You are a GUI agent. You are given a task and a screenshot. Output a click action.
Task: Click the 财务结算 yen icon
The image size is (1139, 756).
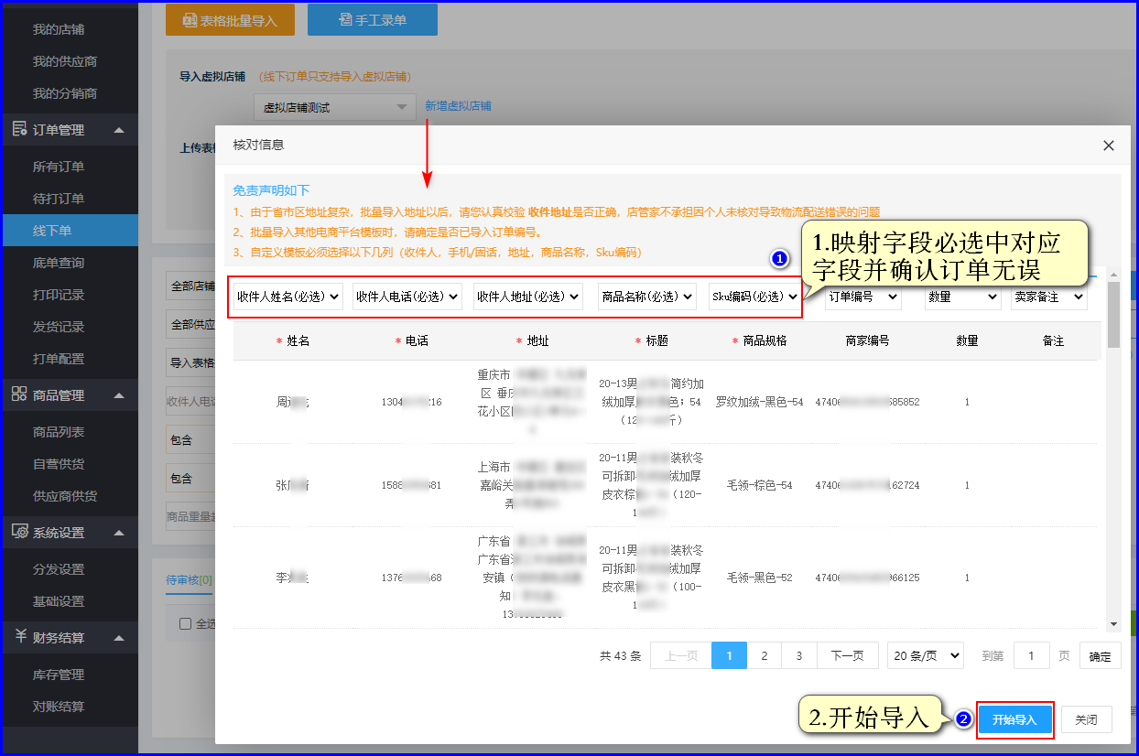click(19, 637)
